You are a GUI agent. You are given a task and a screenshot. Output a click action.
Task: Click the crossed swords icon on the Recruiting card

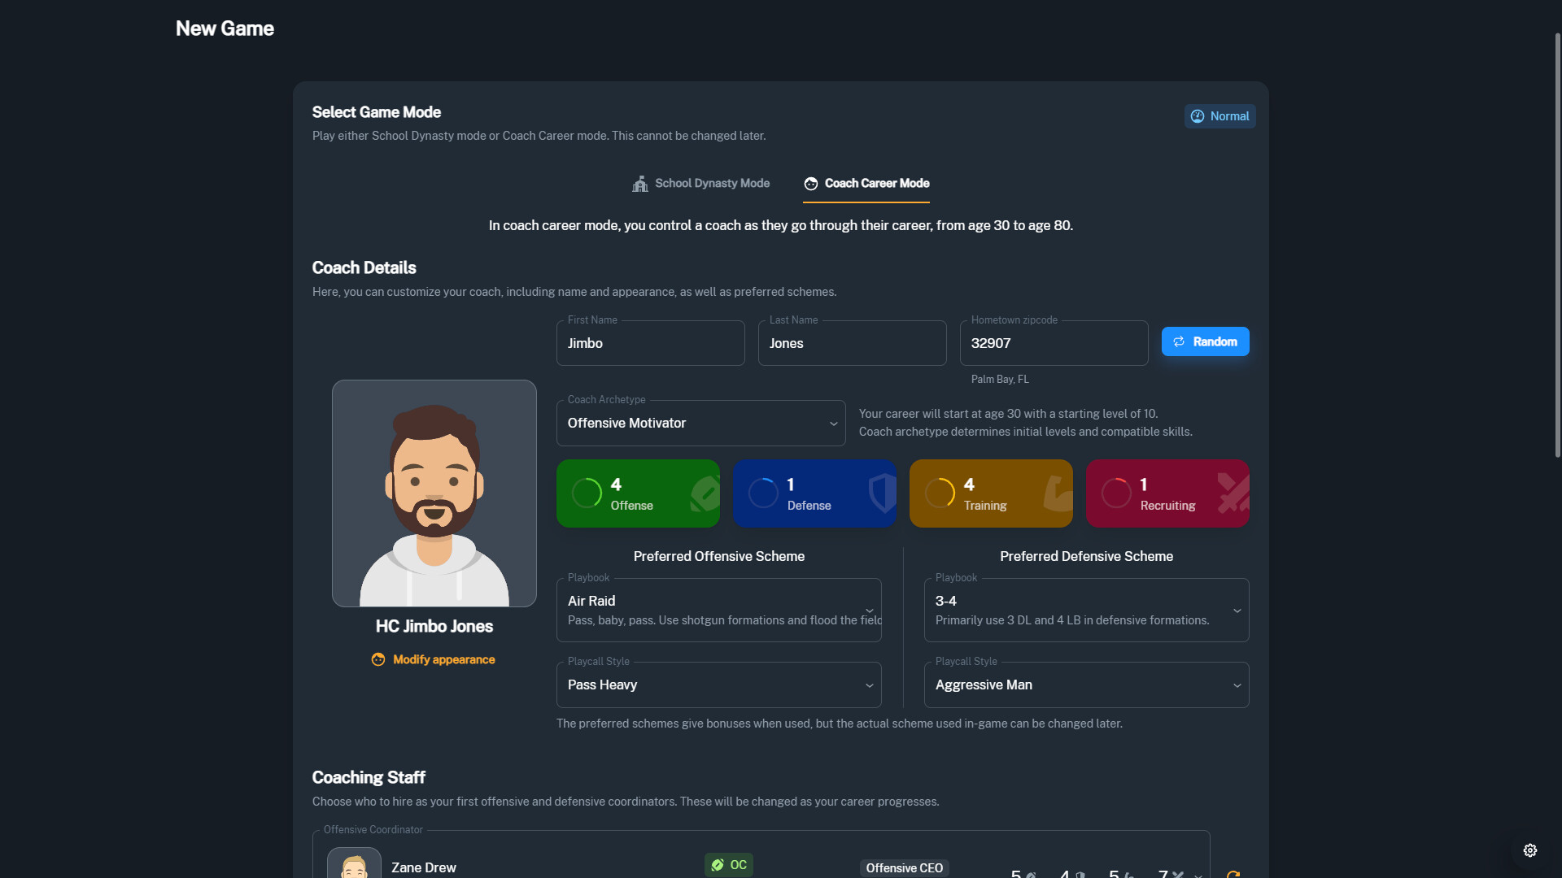tap(1233, 493)
